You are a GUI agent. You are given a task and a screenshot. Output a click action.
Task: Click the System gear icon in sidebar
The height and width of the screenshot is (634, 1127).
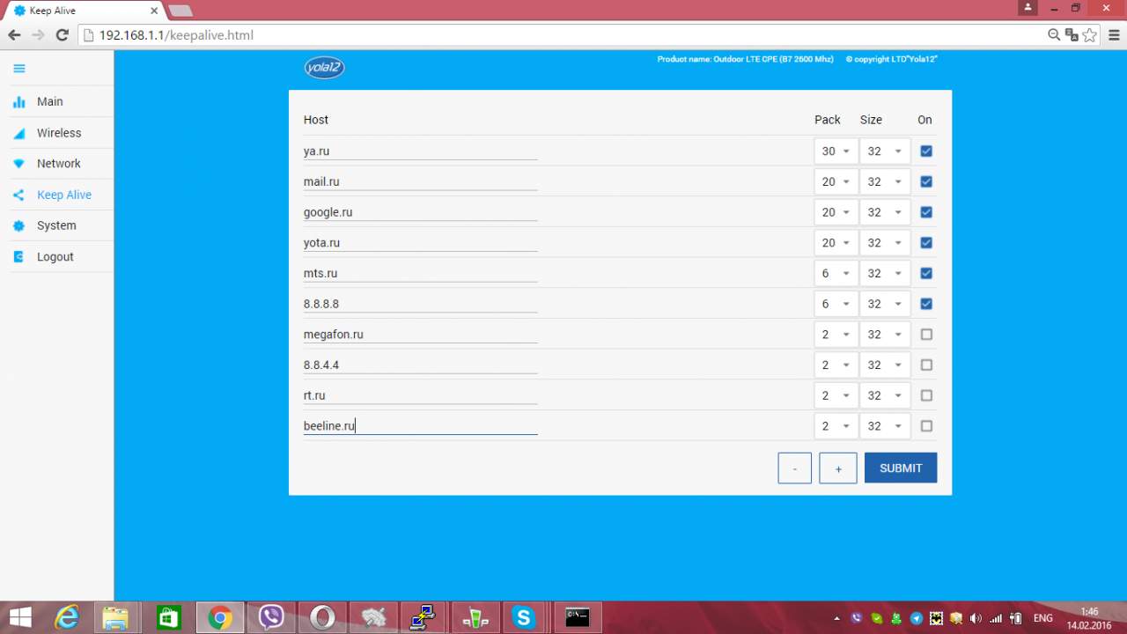[x=19, y=226]
